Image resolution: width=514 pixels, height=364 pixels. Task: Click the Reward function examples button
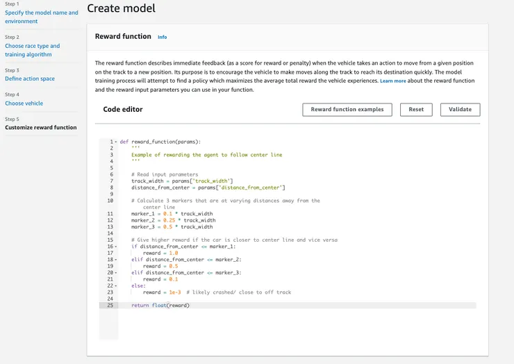(x=347, y=110)
